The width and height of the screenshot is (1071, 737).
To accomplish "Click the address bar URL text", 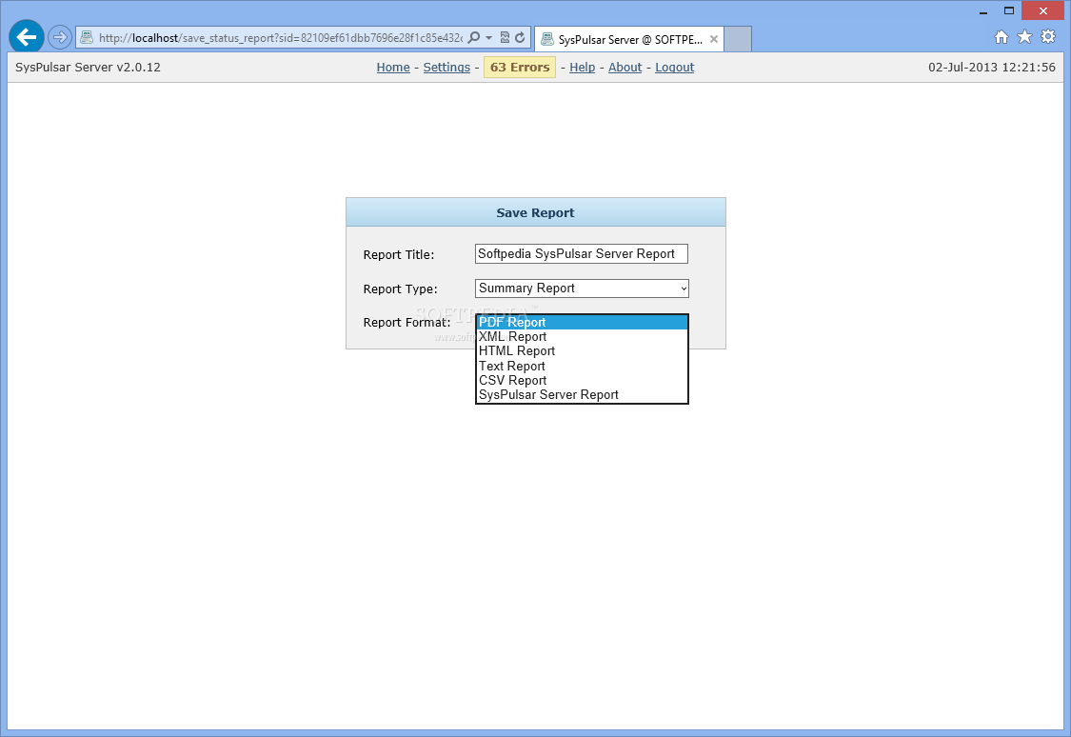I will click(280, 38).
